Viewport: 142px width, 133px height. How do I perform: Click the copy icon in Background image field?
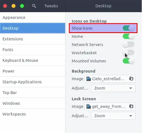click(x=131, y=79)
